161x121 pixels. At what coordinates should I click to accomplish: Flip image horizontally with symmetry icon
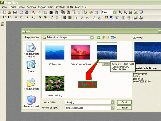(x=124, y=18)
